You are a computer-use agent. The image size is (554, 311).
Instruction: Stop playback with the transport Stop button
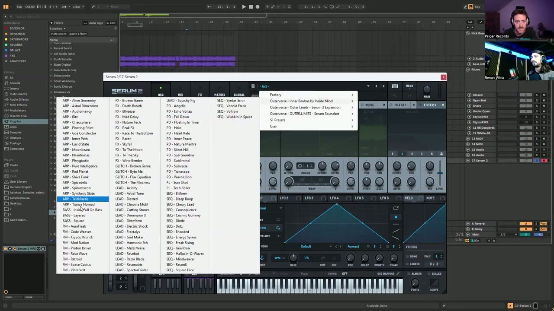(x=251, y=6)
